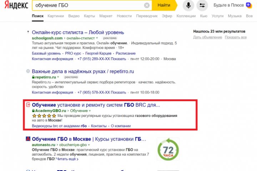Viewport: 257px width, 171px height.
Task: Click the globe favicon of the repetirro result
Action: pos(28,71)
